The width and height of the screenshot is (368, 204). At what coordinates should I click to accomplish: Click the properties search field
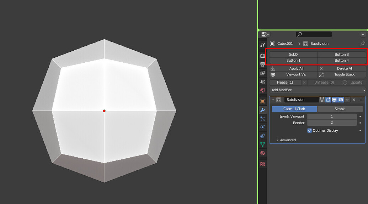tap(313, 34)
